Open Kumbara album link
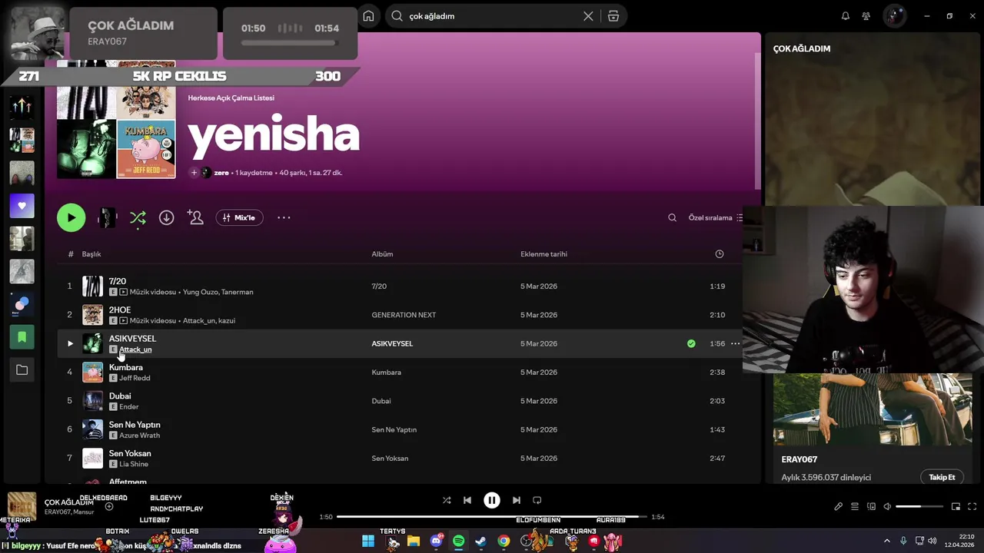 [x=386, y=373]
